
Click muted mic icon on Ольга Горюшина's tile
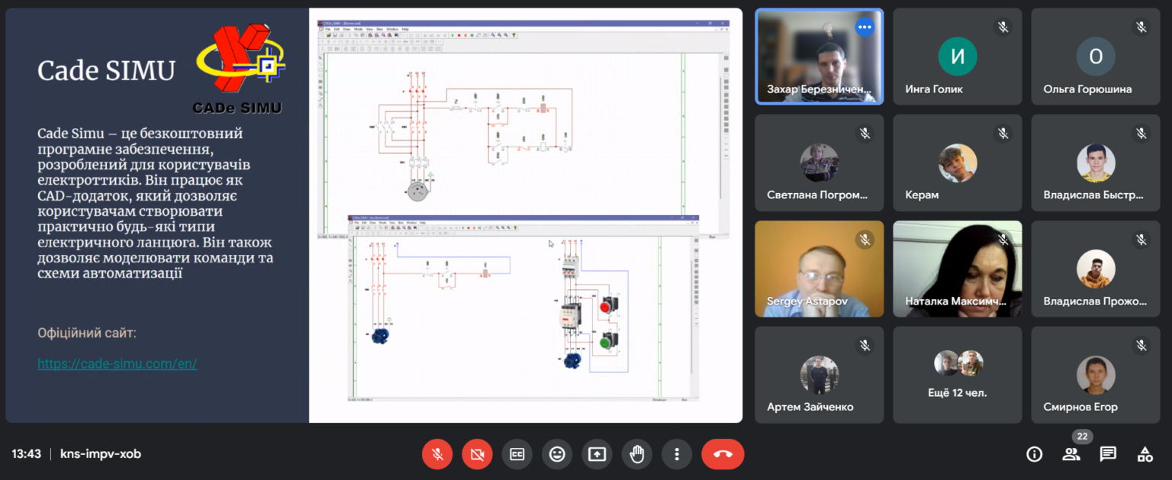point(1141,27)
